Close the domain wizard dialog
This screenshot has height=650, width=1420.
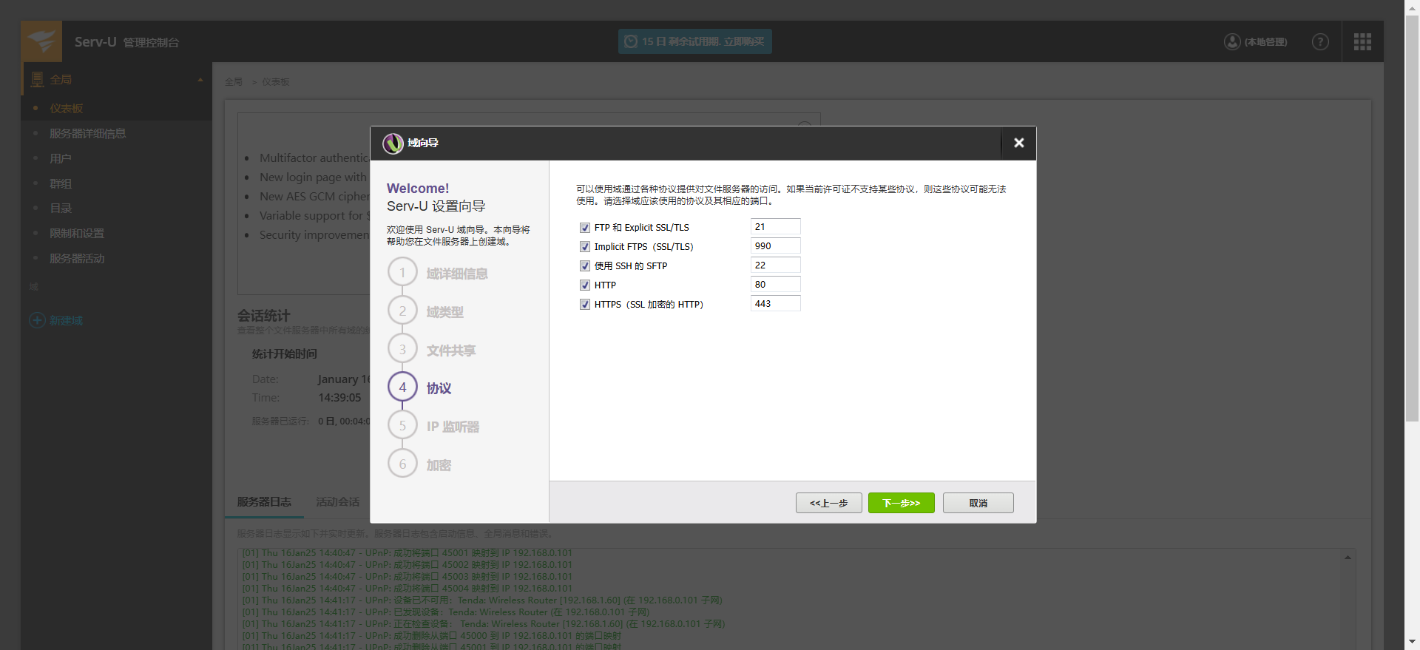click(1018, 143)
